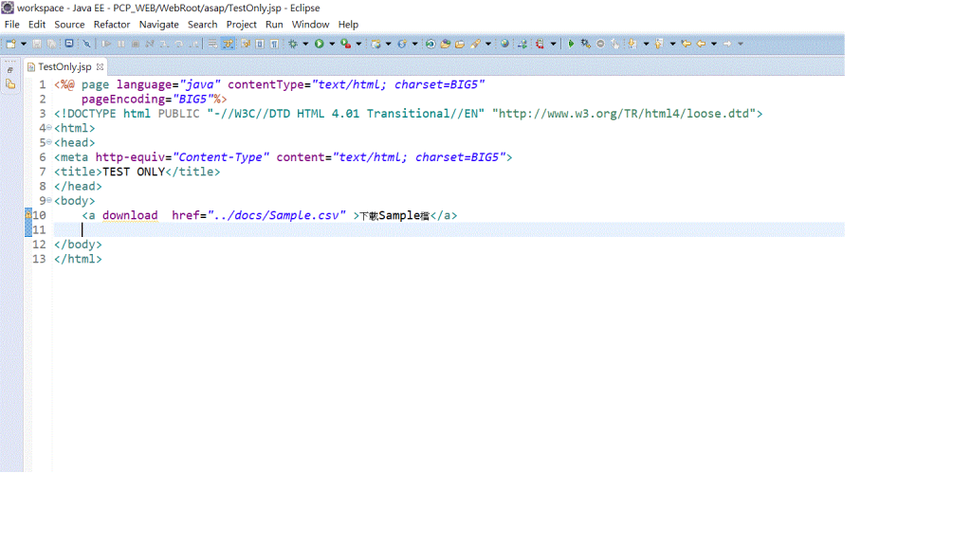
Task: Open the Refactor menu
Action: tap(112, 25)
